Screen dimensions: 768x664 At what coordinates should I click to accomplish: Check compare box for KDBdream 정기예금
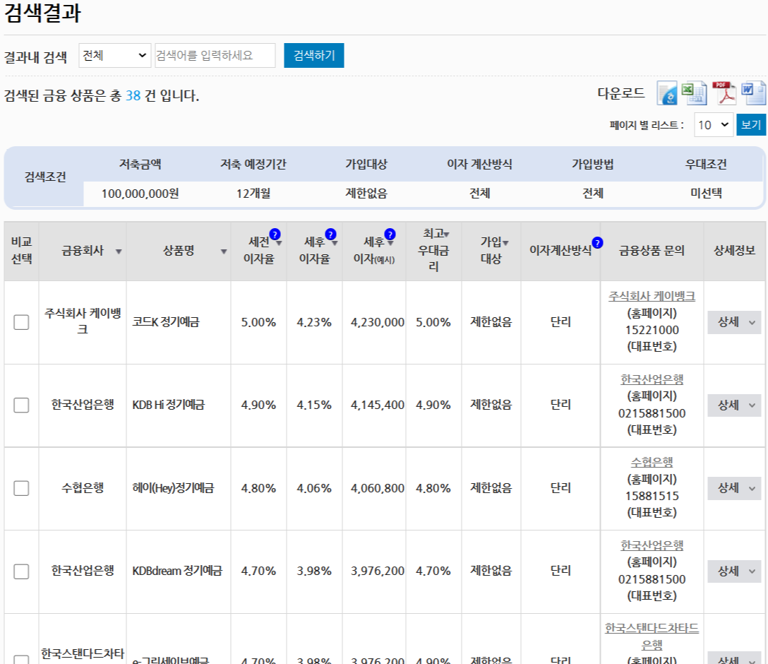click(x=22, y=571)
